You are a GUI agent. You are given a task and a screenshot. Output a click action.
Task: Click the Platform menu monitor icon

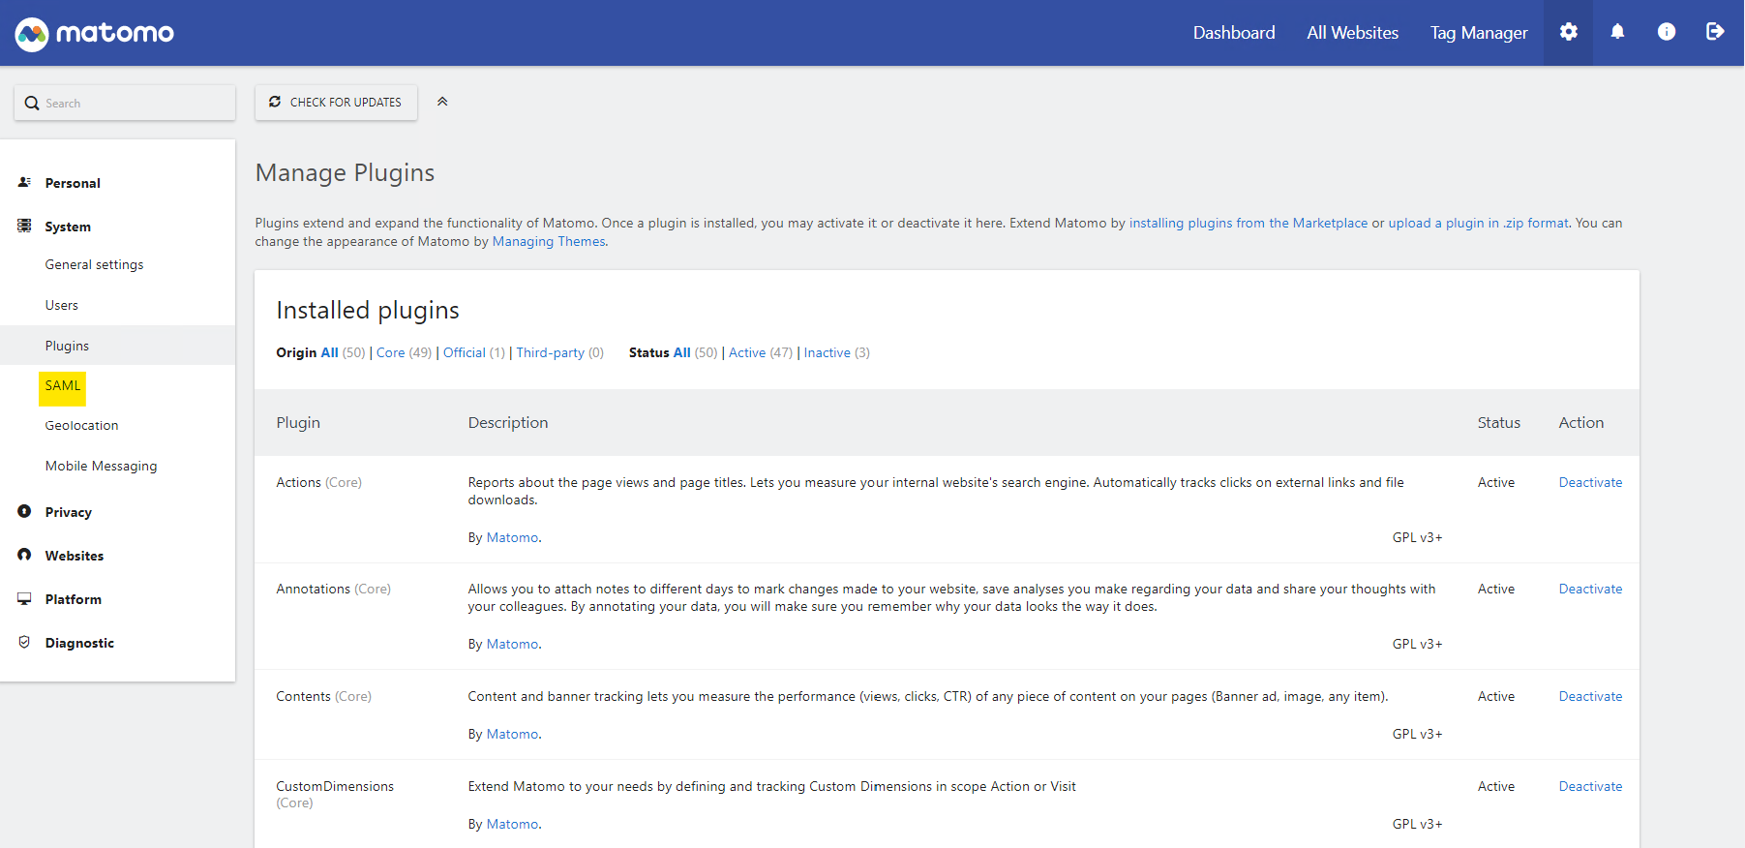[x=24, y=598]
